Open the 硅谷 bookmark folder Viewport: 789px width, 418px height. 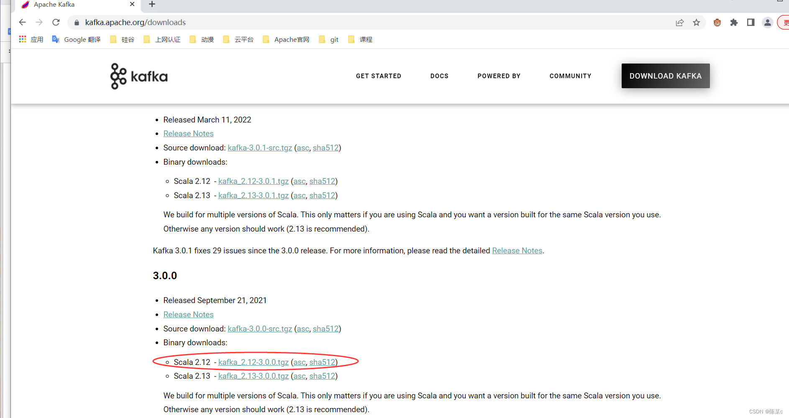[122, 39]
